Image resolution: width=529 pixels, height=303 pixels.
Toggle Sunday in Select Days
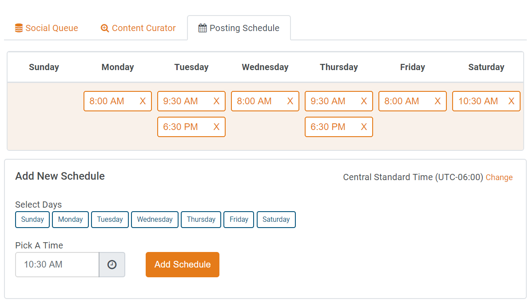pos(32,220)
